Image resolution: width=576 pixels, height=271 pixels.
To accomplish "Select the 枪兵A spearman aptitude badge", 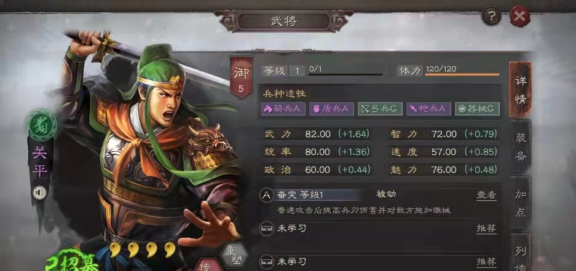I will (428, 109).
